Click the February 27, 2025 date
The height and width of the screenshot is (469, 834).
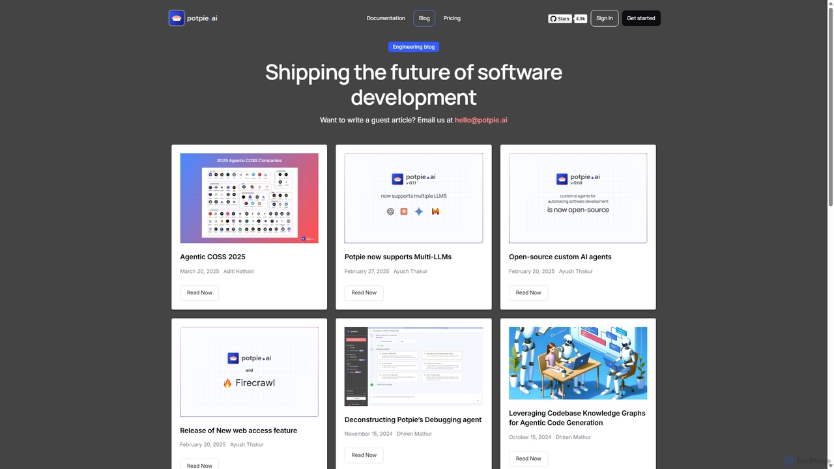(x=367, y=271)
